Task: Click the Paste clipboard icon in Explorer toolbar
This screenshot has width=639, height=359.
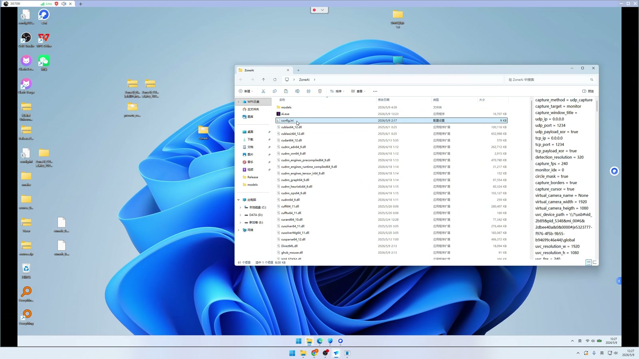Action: point(286,91)
